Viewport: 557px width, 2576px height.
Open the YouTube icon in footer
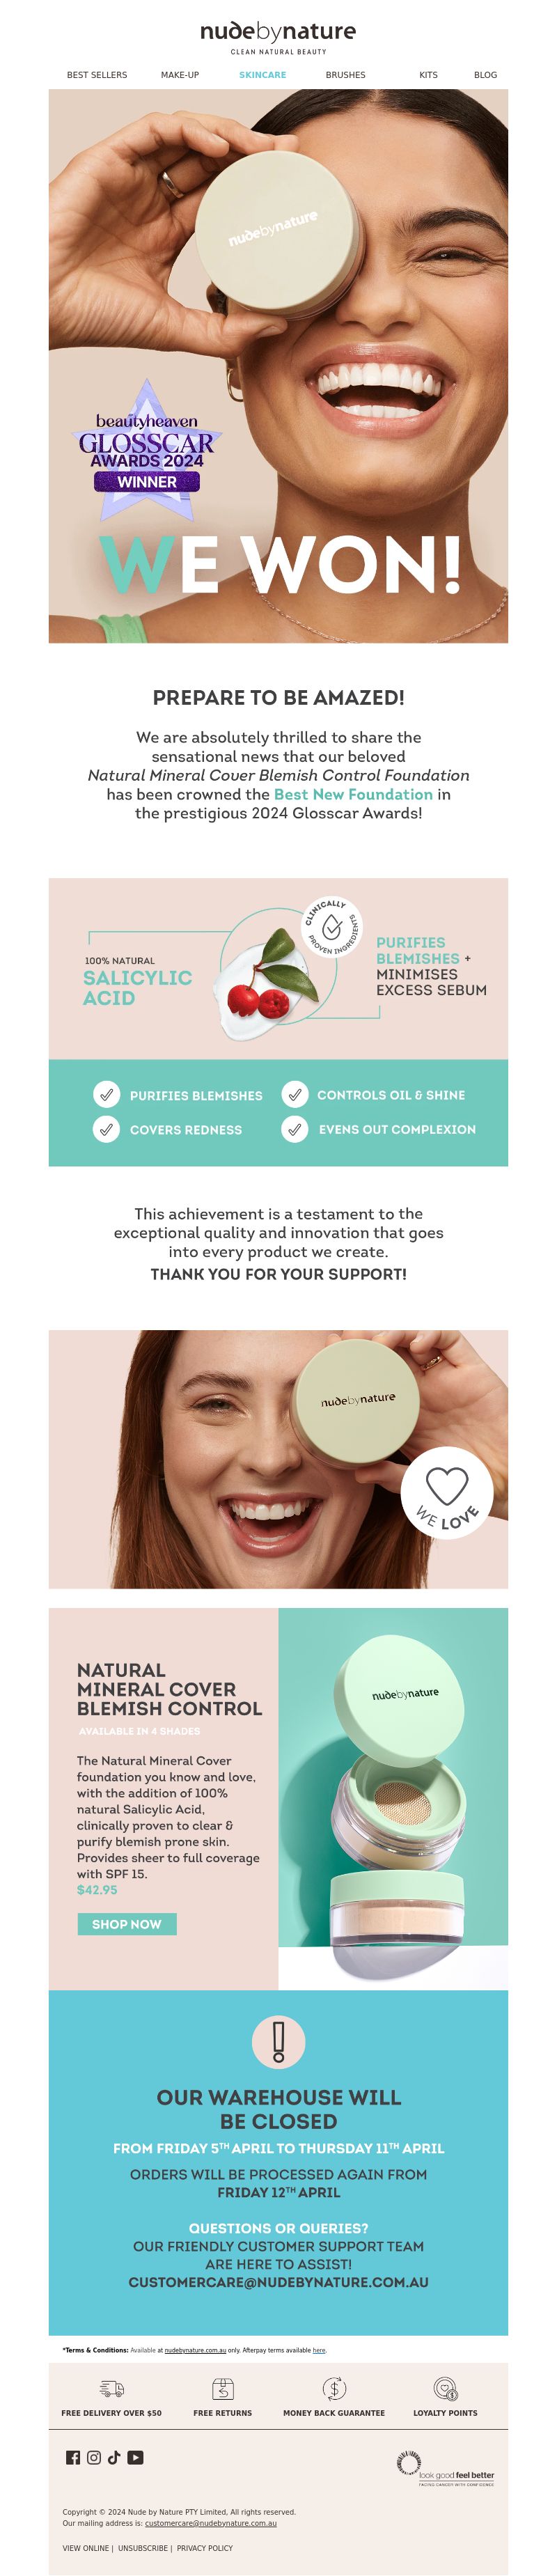(x=135, y=2457)
